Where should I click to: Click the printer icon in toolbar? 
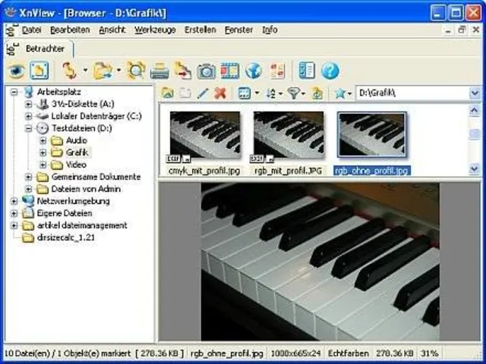point(159,71)
